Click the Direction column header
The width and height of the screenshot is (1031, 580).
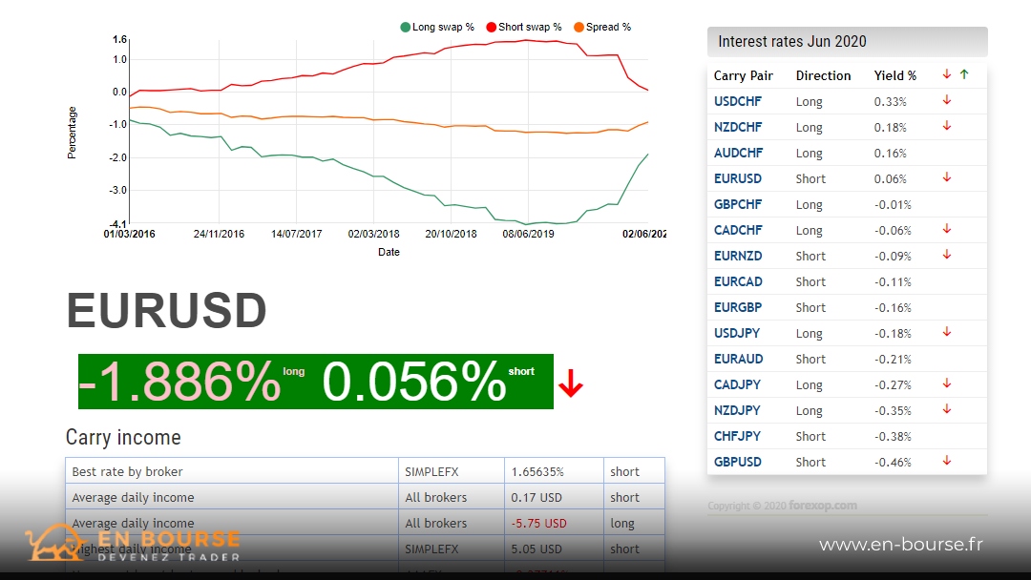click(823, 75)
